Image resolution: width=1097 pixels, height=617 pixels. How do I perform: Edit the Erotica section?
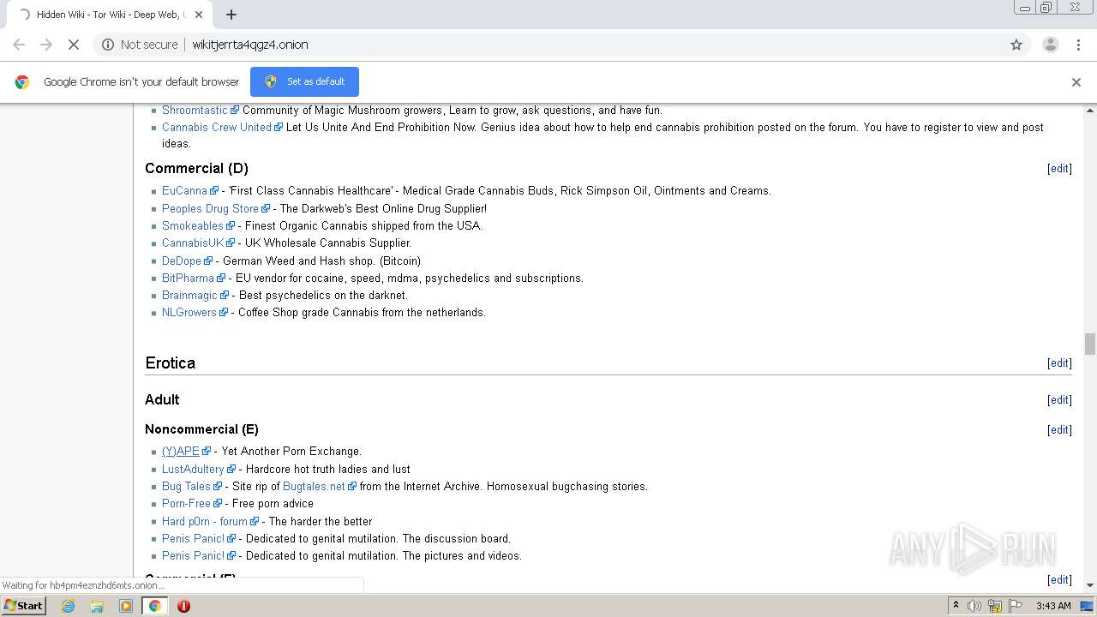(1059, 363)
